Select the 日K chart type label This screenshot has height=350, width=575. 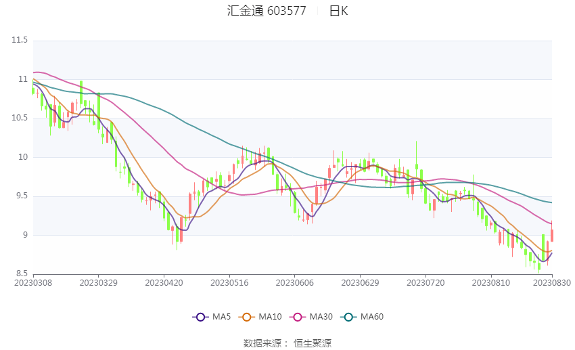(x=338, y=11)
